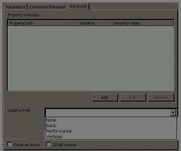Click the Property value column header

coord(143,23)
